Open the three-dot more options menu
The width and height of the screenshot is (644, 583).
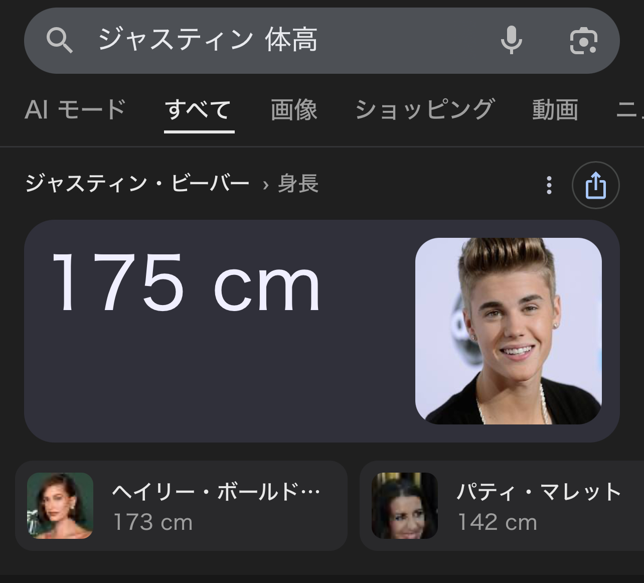[x=549, y=185]
